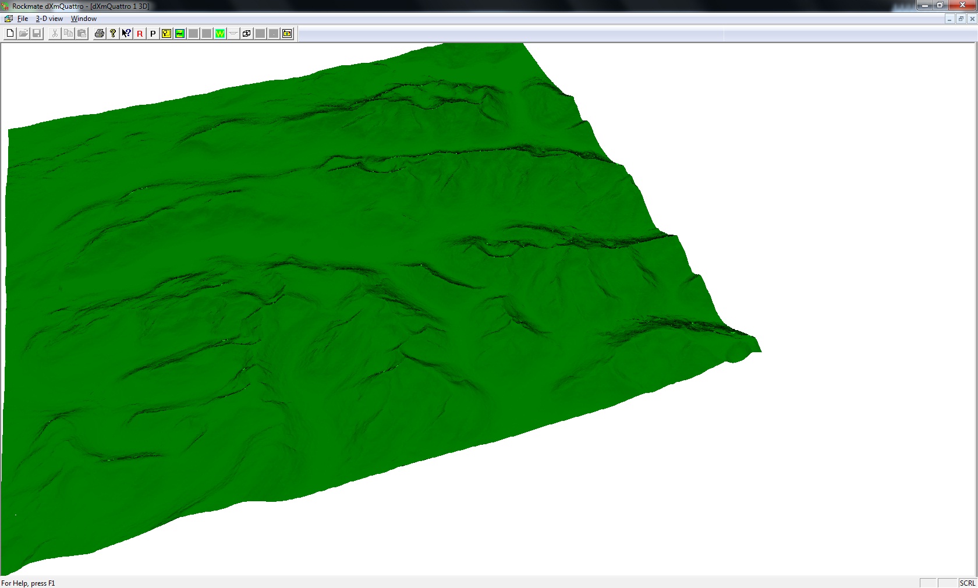Close the dXmQuattro 3D document
Screen dimensions: 978x588
point(972,19)
